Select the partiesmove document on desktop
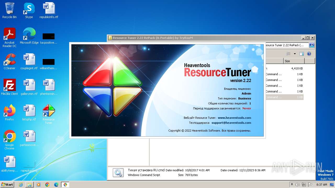335x188 pixels. pyautogui.click(x=29, y=138)
